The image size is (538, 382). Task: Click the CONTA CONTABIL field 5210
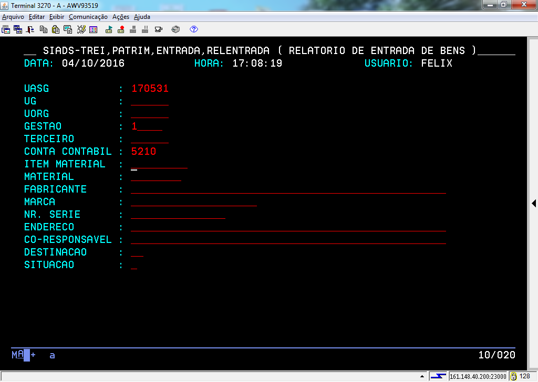(144, 152)
